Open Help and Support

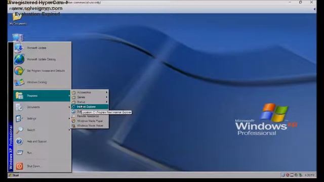pyautogui.click(x=42, y=142)
